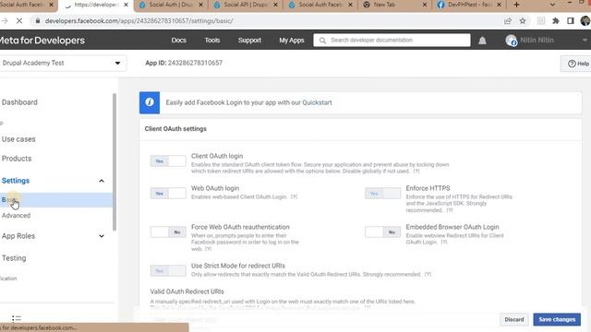Go to My Apps

coord(292,41)
